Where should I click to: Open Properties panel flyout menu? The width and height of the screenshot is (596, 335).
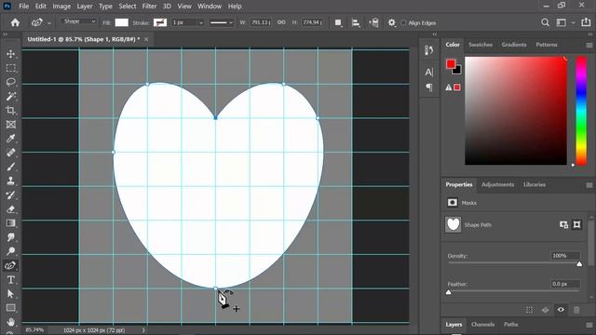(589, 185)
